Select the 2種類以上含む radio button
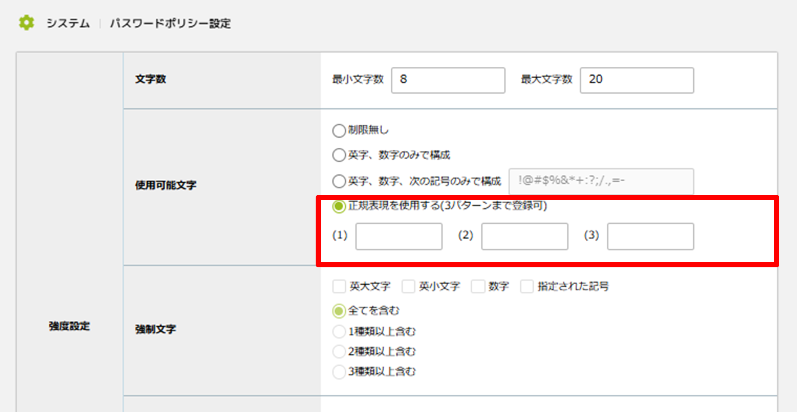797x412 pixels. (339, 351)
